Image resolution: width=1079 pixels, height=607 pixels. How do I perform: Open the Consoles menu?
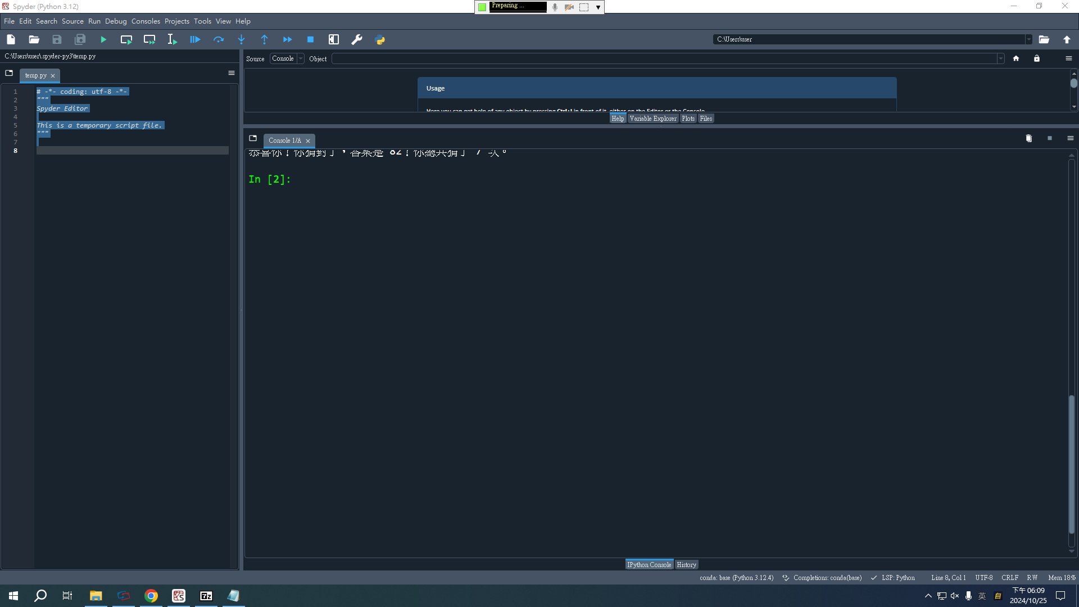tap(146, 21)
